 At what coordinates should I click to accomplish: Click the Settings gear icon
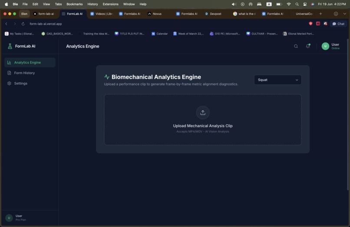pyautogui.click(x=9, y=83)
